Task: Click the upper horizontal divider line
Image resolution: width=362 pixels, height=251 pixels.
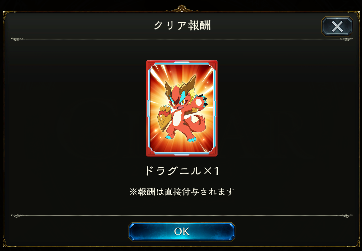Action: pyautogui.click(x=182, y=39)
